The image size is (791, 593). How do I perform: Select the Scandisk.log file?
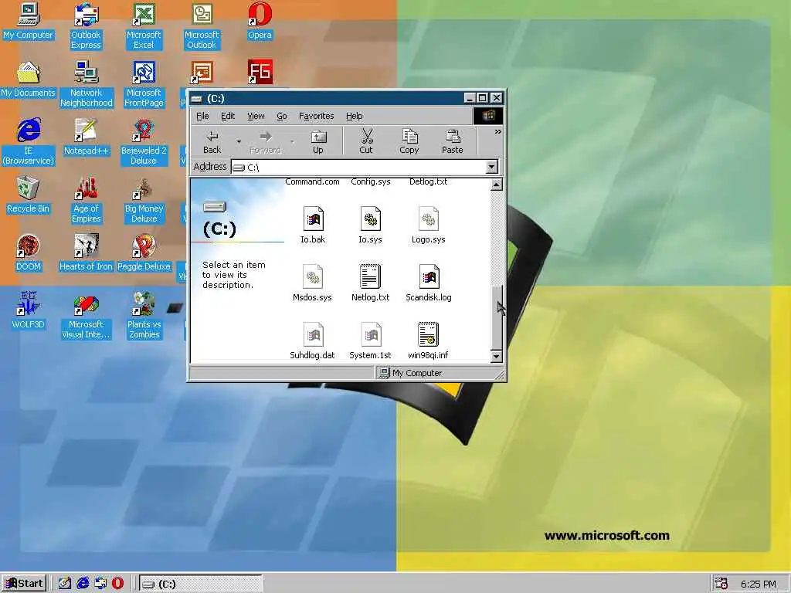[428, 283]
